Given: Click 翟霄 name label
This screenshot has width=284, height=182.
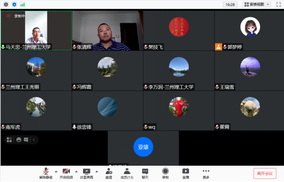Looking at the screenshot, I should tap(225, 127).
